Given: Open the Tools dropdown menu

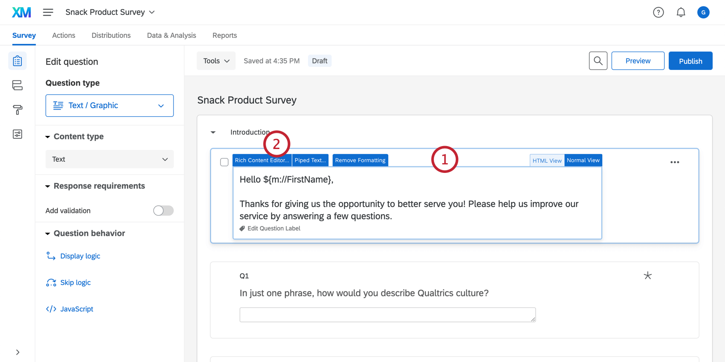Looking at the screenshot, I should [216, 61].
